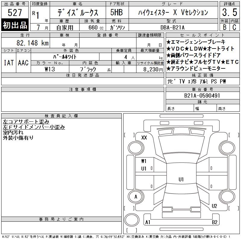Click the 後日発送部品 header

tap(83, 75)
